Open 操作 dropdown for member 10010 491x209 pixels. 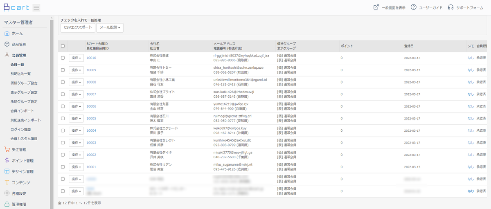tap(76, 58)
